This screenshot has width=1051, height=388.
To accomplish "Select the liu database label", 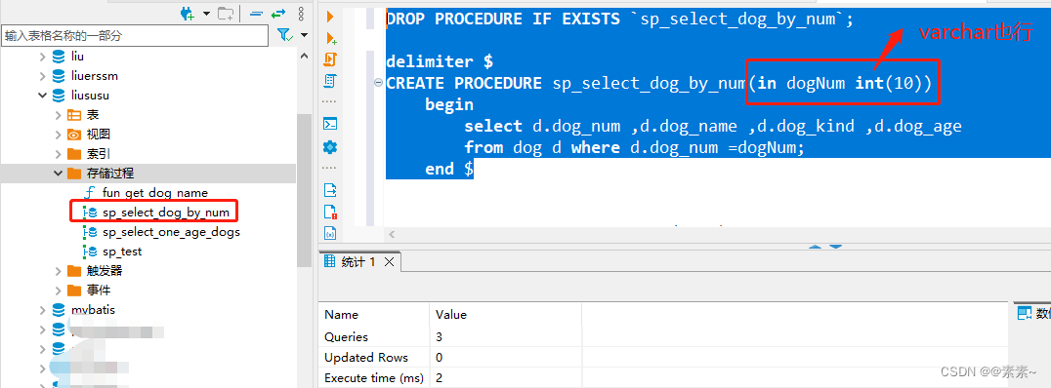I will pos(78,57).
